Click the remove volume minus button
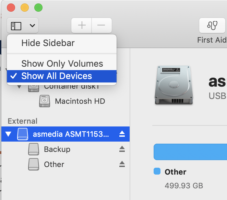This screenshot has width=227, height=200. (101, 25)
